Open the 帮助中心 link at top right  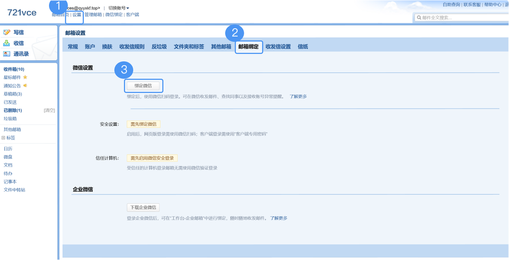point(492,5)
